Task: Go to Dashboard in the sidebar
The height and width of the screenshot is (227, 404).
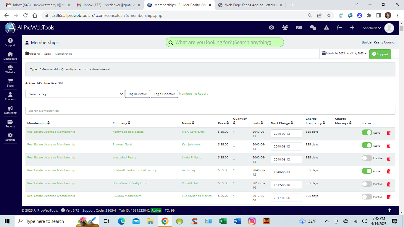Action: (10, 56)
